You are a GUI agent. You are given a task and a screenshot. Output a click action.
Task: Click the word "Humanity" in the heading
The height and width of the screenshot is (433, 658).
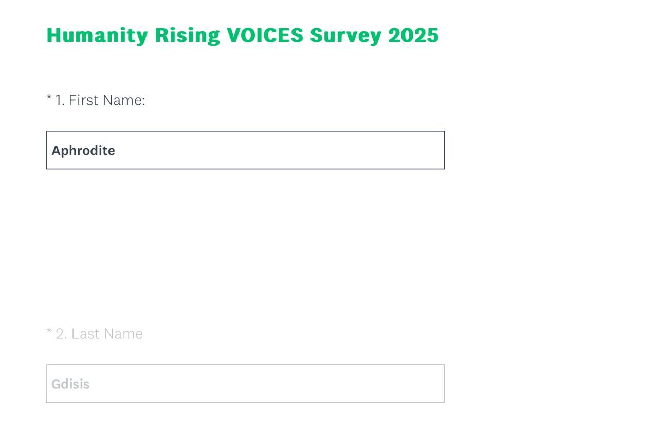[x=97, y=35]
